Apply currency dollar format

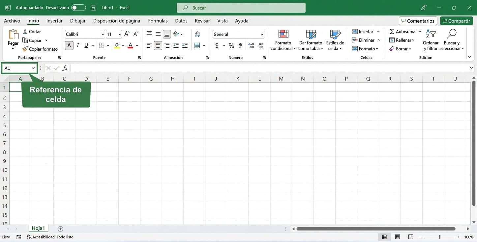217,45
